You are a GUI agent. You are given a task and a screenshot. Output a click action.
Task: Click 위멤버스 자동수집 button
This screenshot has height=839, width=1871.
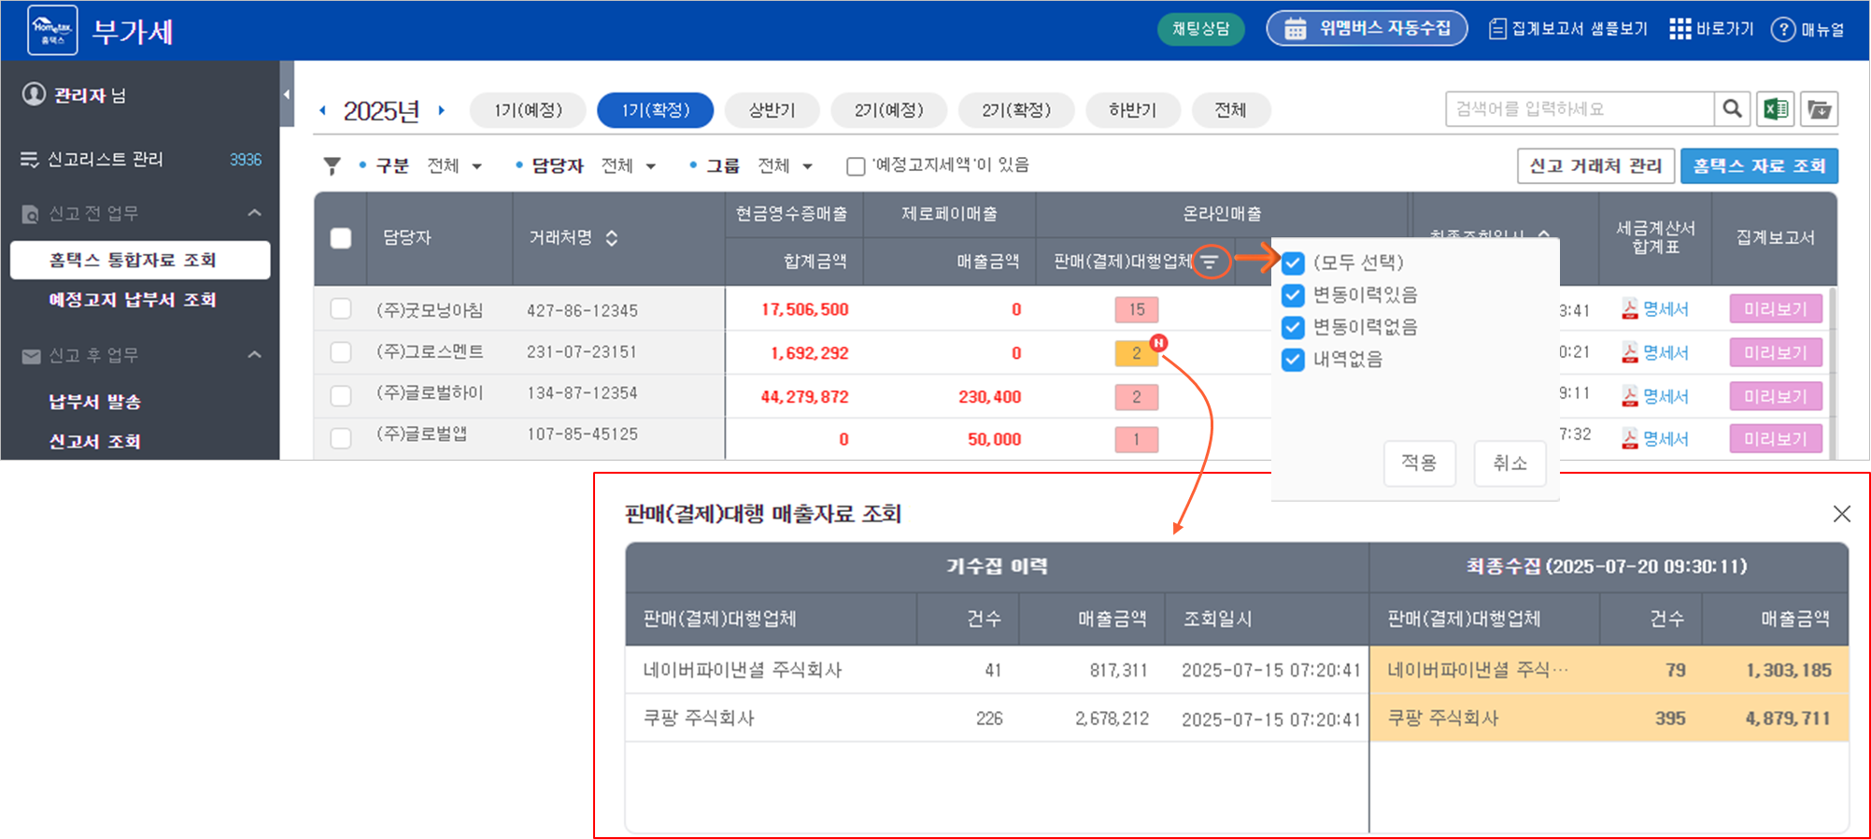(1367, 29)
